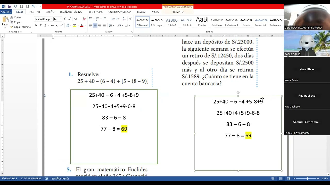Open line spacing options
The image size is (330, 185).
click(111, 25)
